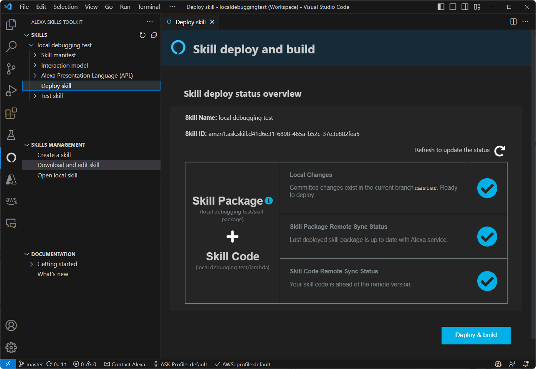This screenshot has width=536, height=369.
Task: Open the Terminal menu
Action: (x=148, y=7)
